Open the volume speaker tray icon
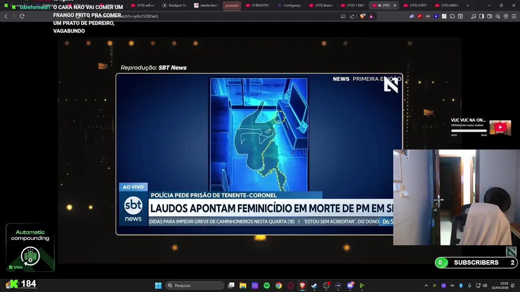The width and height of the screenshot is (520, 292). coord(485,286)
